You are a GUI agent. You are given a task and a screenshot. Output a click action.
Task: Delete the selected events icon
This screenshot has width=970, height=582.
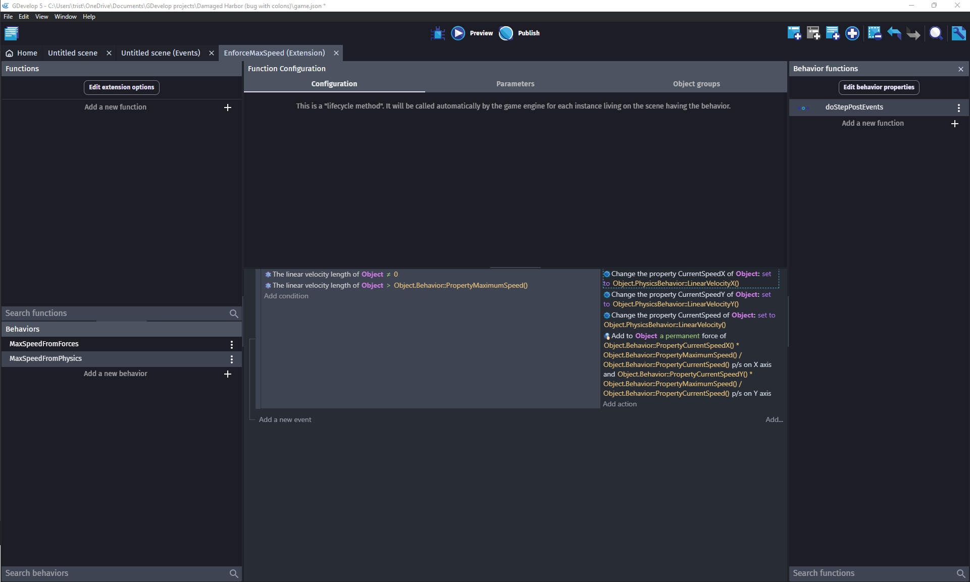874,33
